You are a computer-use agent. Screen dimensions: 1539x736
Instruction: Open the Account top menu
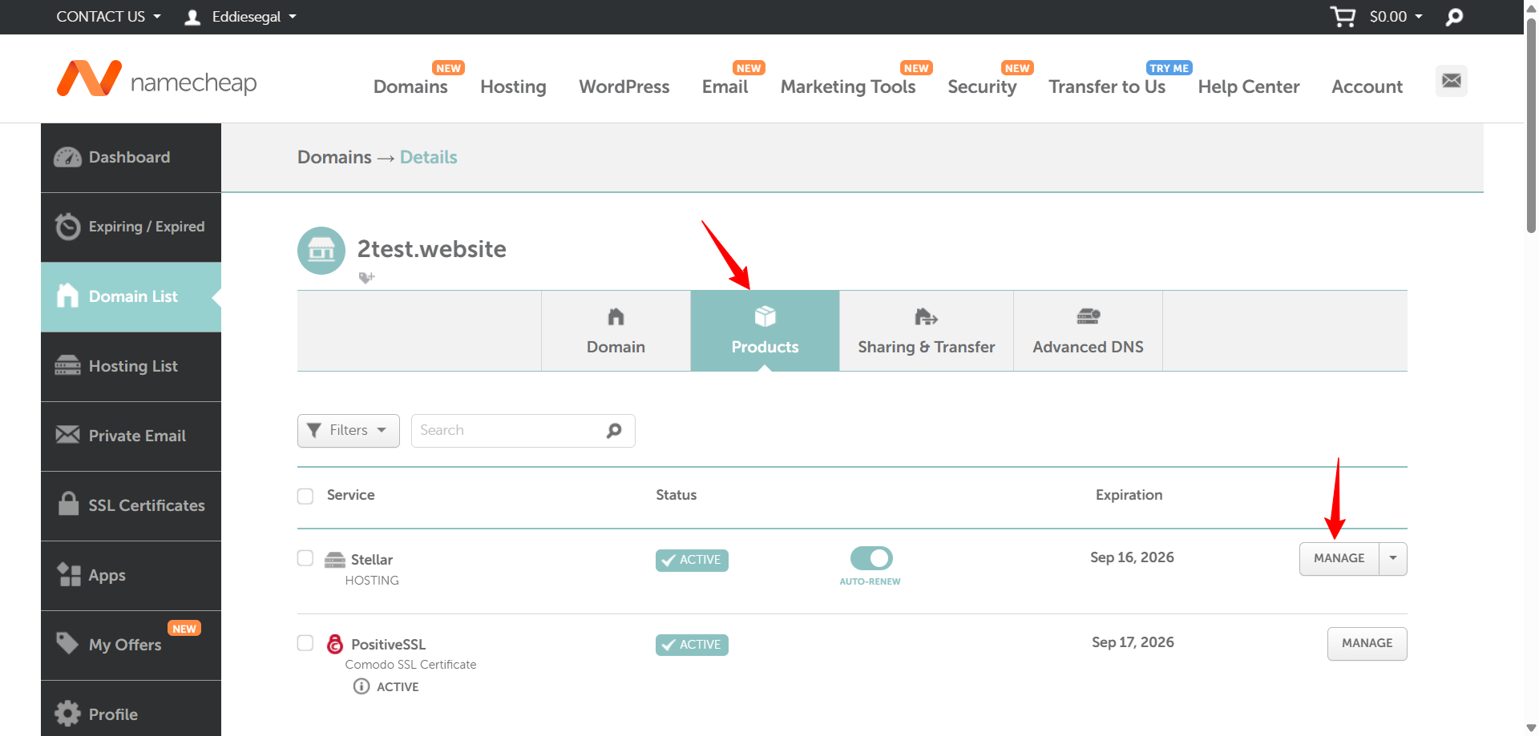(x=1367, y=86)
